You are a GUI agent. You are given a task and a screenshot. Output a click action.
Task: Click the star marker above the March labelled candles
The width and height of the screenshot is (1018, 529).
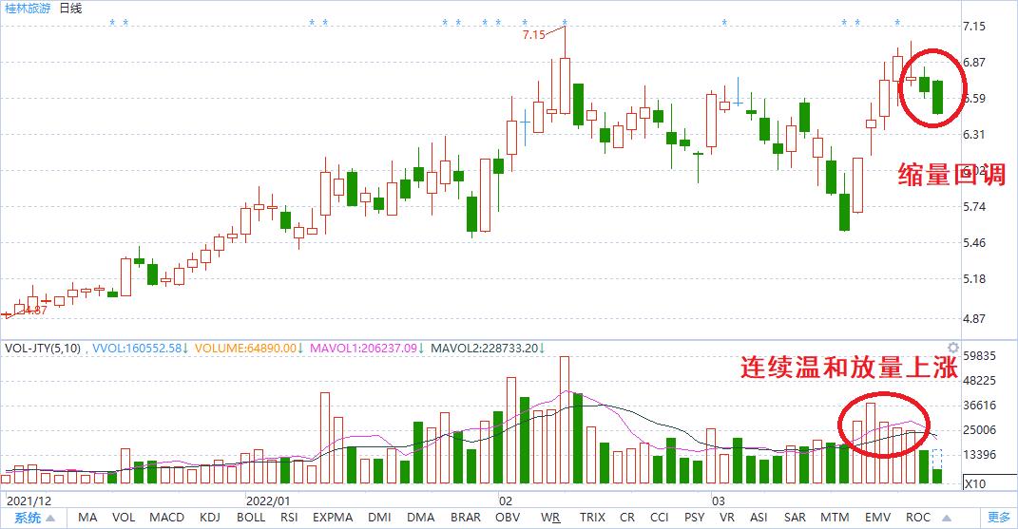pyautogui.click(x=724, y=23)
